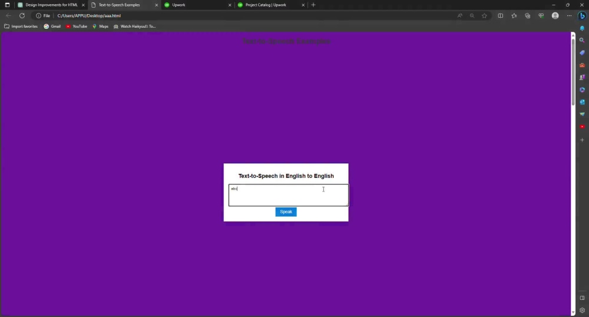Screen dimensions: 589x317
Task: Switch to Project Catalog Upwork tab
Action: 266,5
